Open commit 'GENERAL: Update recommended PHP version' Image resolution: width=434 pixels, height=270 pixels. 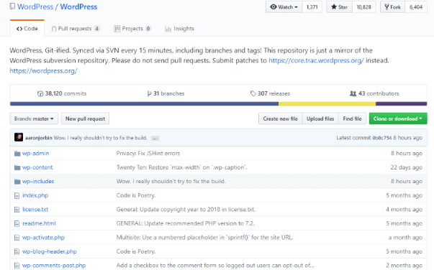click(185, 223)
